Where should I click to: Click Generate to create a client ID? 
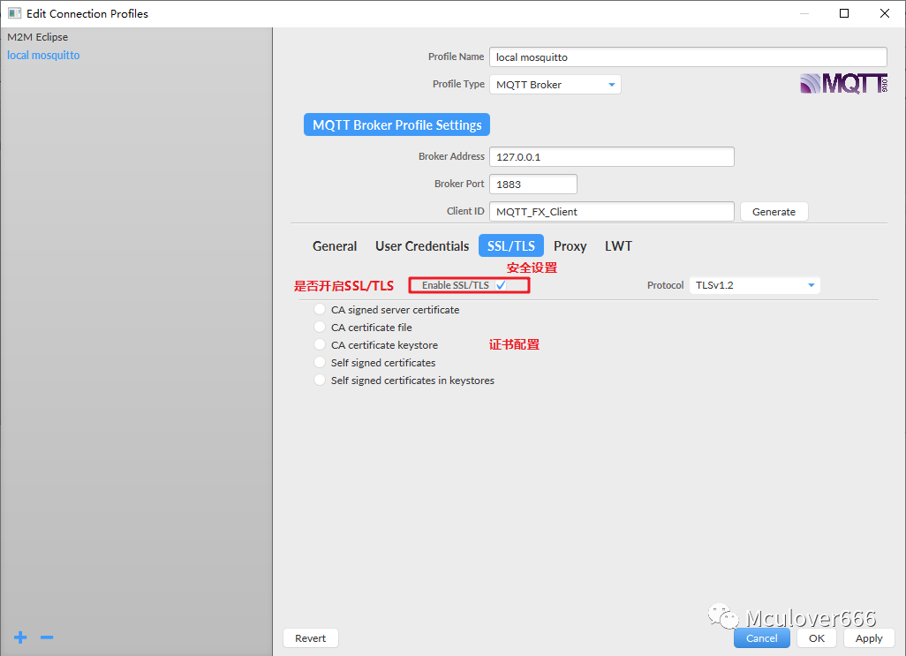coord(774,212)
